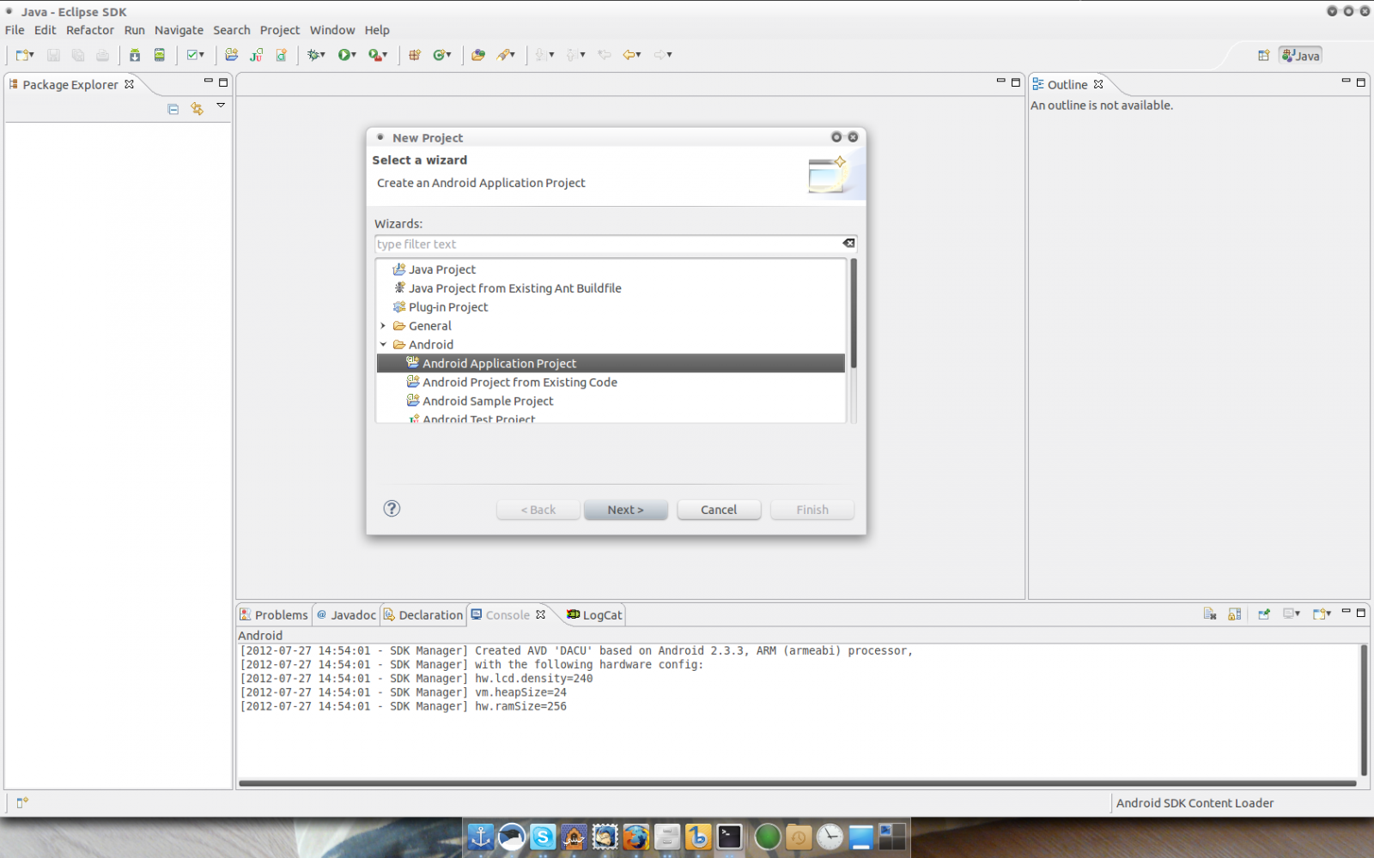Viewport: 1374px width, 858px height.
Task: Open the Android SDK Manager toolbar icon
Action: [x=135, y=55]
